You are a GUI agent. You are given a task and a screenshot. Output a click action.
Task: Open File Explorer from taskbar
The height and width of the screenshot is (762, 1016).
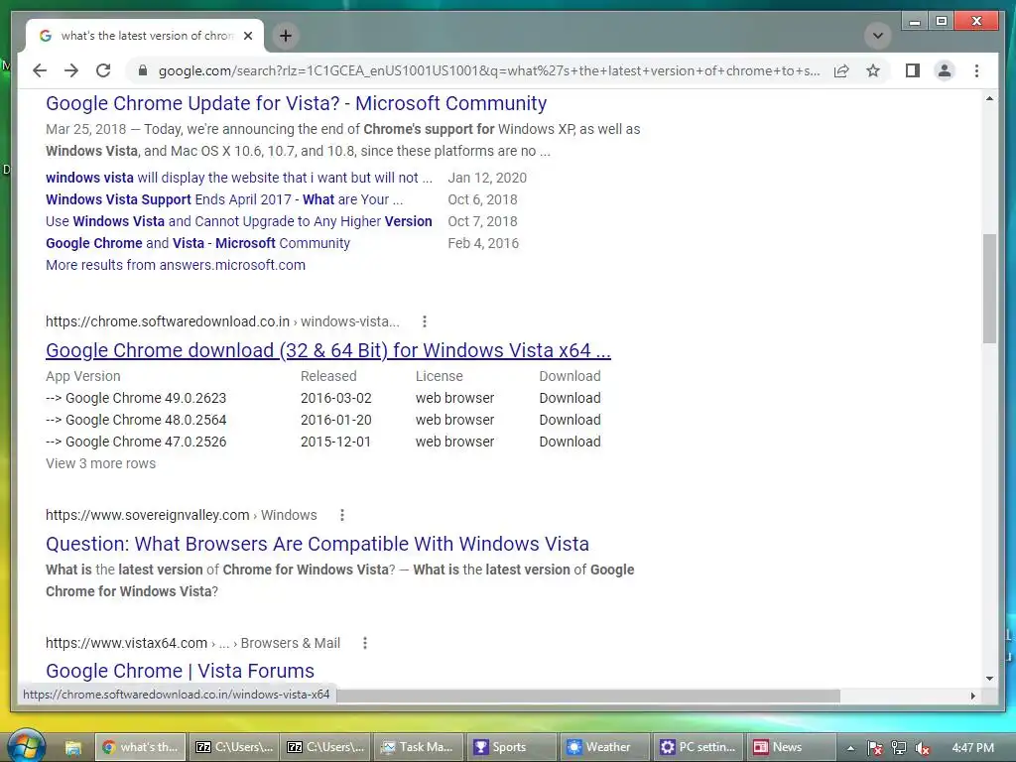72,747
